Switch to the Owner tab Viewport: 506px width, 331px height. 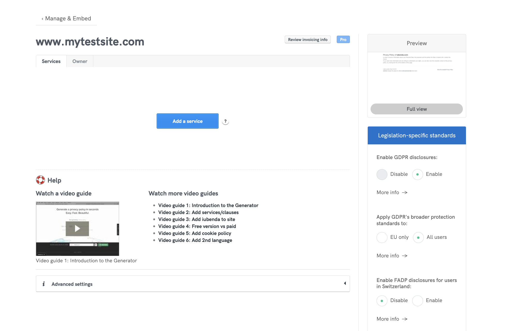(x=80, y=61)
